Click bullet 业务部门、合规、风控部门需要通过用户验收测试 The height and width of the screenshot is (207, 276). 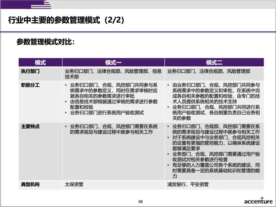pos(214,157)
